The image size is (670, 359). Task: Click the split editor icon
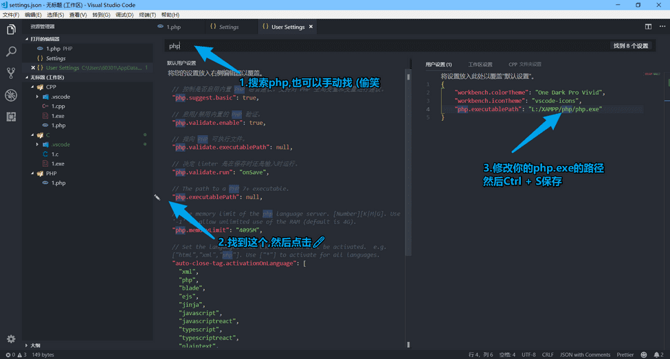[648, 27]
